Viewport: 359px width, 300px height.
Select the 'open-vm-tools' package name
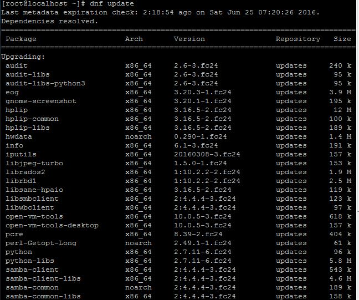[x=34, y=217]
